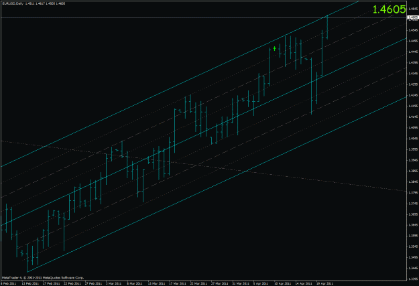Click the 1.4645 price scale label
This screenshot has width=419, height=286.
(413, 9)
